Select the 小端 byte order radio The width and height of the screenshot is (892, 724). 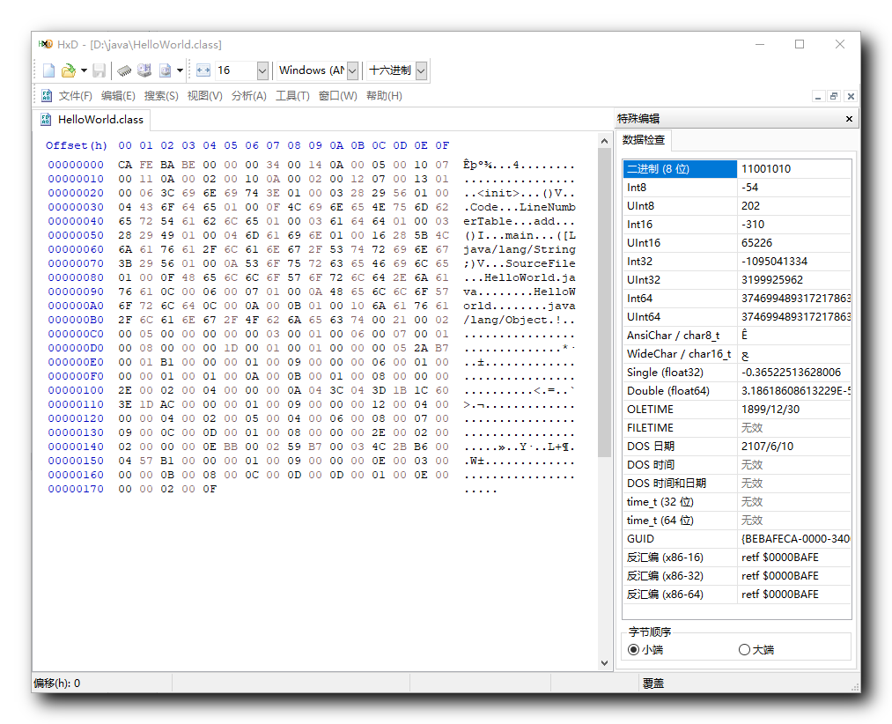pos(645,649)
